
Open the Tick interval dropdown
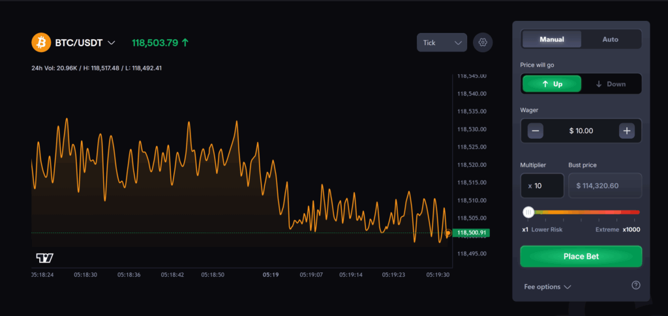(x=442, y=42)
